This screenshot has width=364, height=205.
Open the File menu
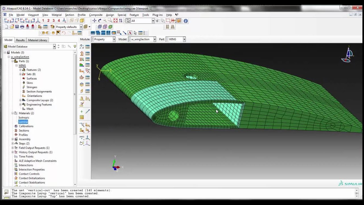11,15
